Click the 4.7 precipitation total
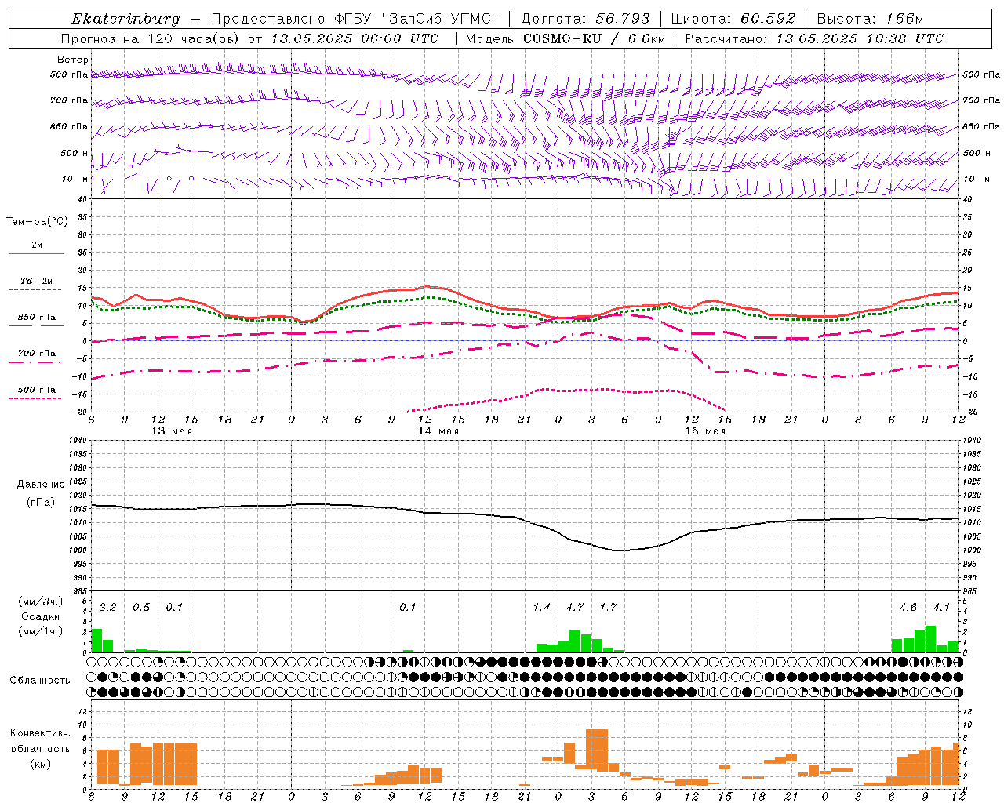This screenshot has width=1004, height=803. click(x=575, y=608)
